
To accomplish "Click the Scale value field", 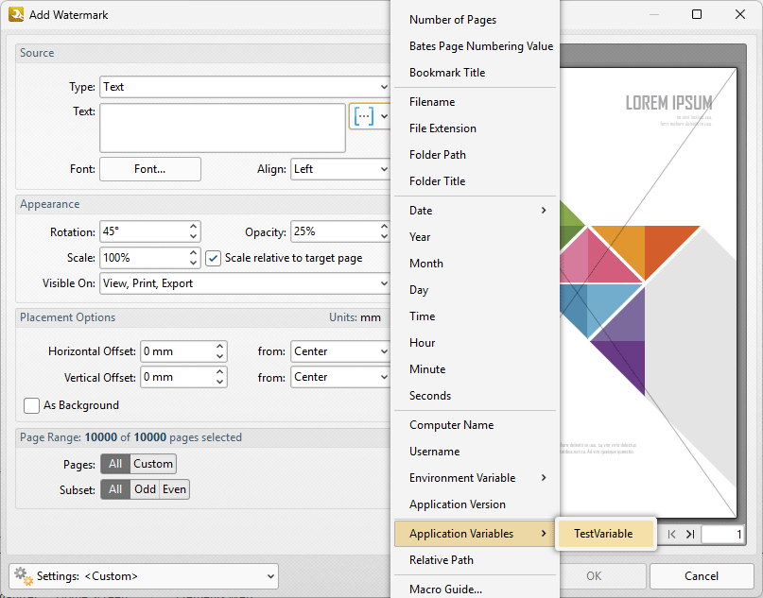I will (x=144, y=258).
